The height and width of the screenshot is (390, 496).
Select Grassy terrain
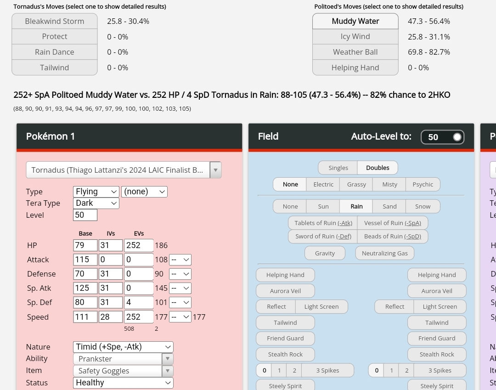[356, 184]
